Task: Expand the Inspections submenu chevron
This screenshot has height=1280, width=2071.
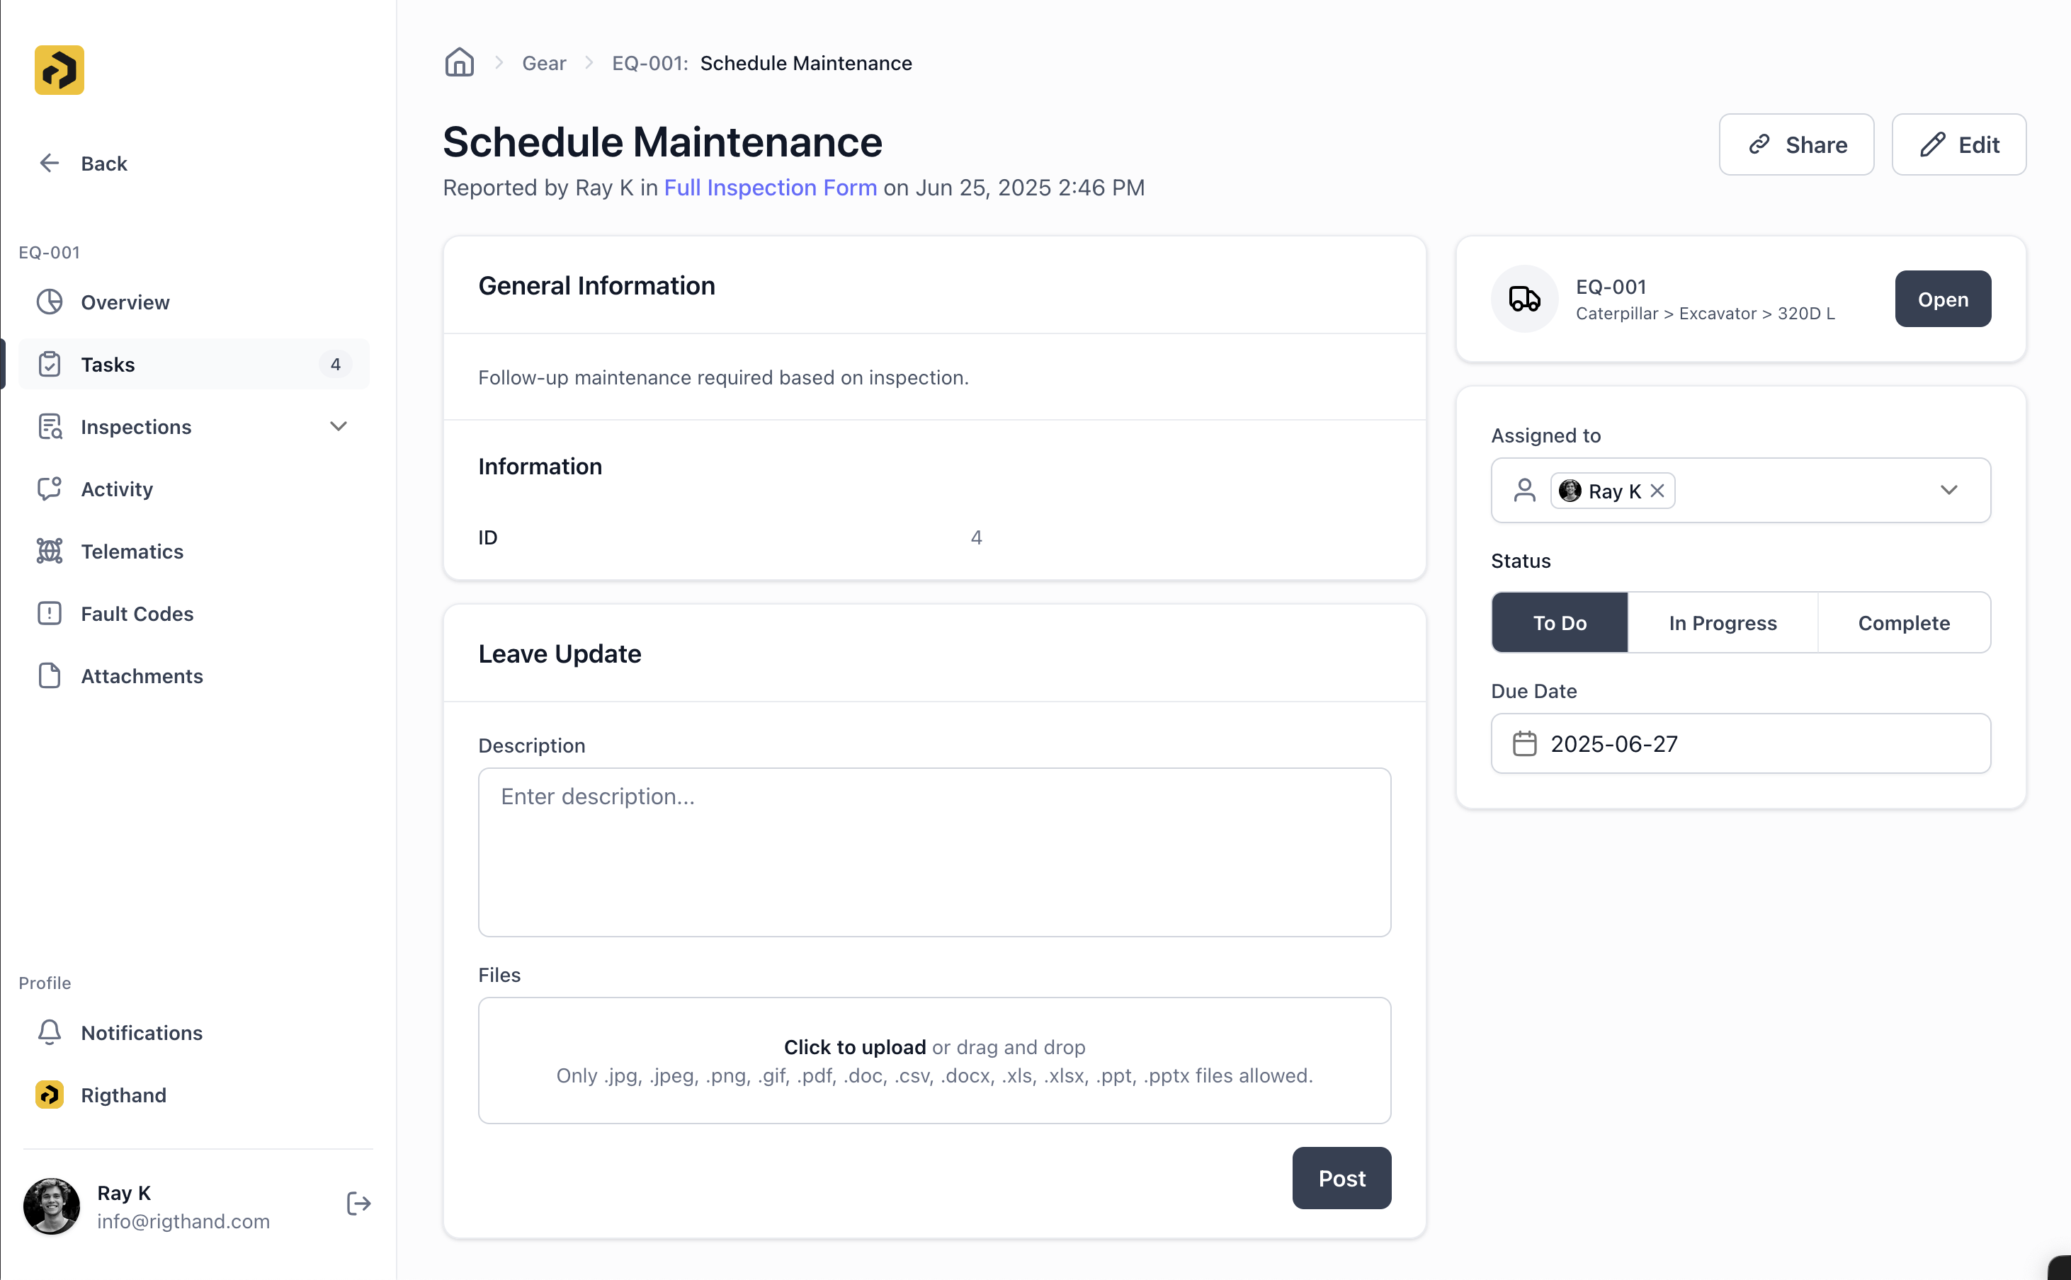Action: click(x=338, y=425)
